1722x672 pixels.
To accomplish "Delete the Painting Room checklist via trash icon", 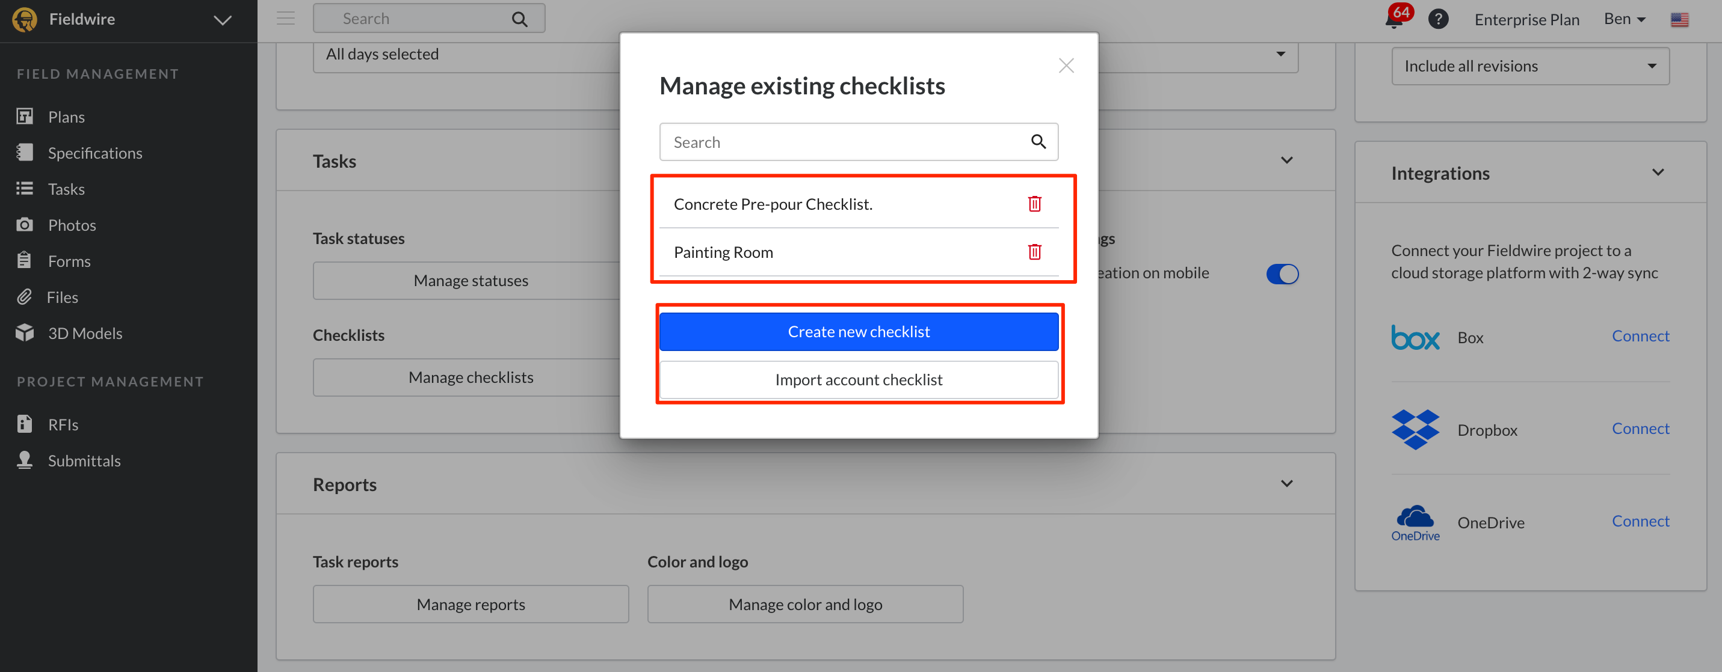I will click(x=1034, y=252).
